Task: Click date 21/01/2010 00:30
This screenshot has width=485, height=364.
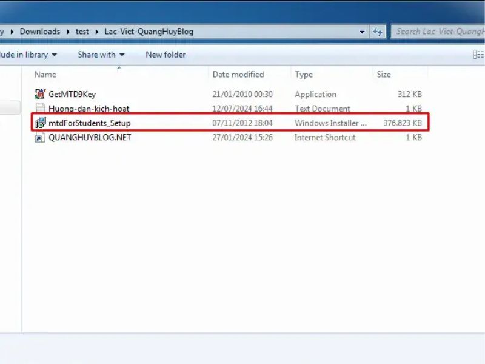Action: [242, 95]
